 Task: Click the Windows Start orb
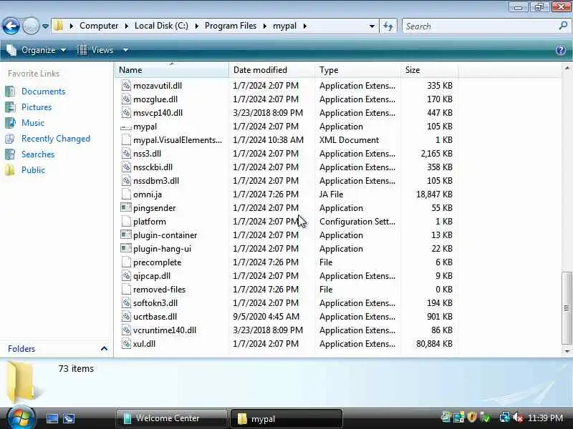(x=21, y=418)
